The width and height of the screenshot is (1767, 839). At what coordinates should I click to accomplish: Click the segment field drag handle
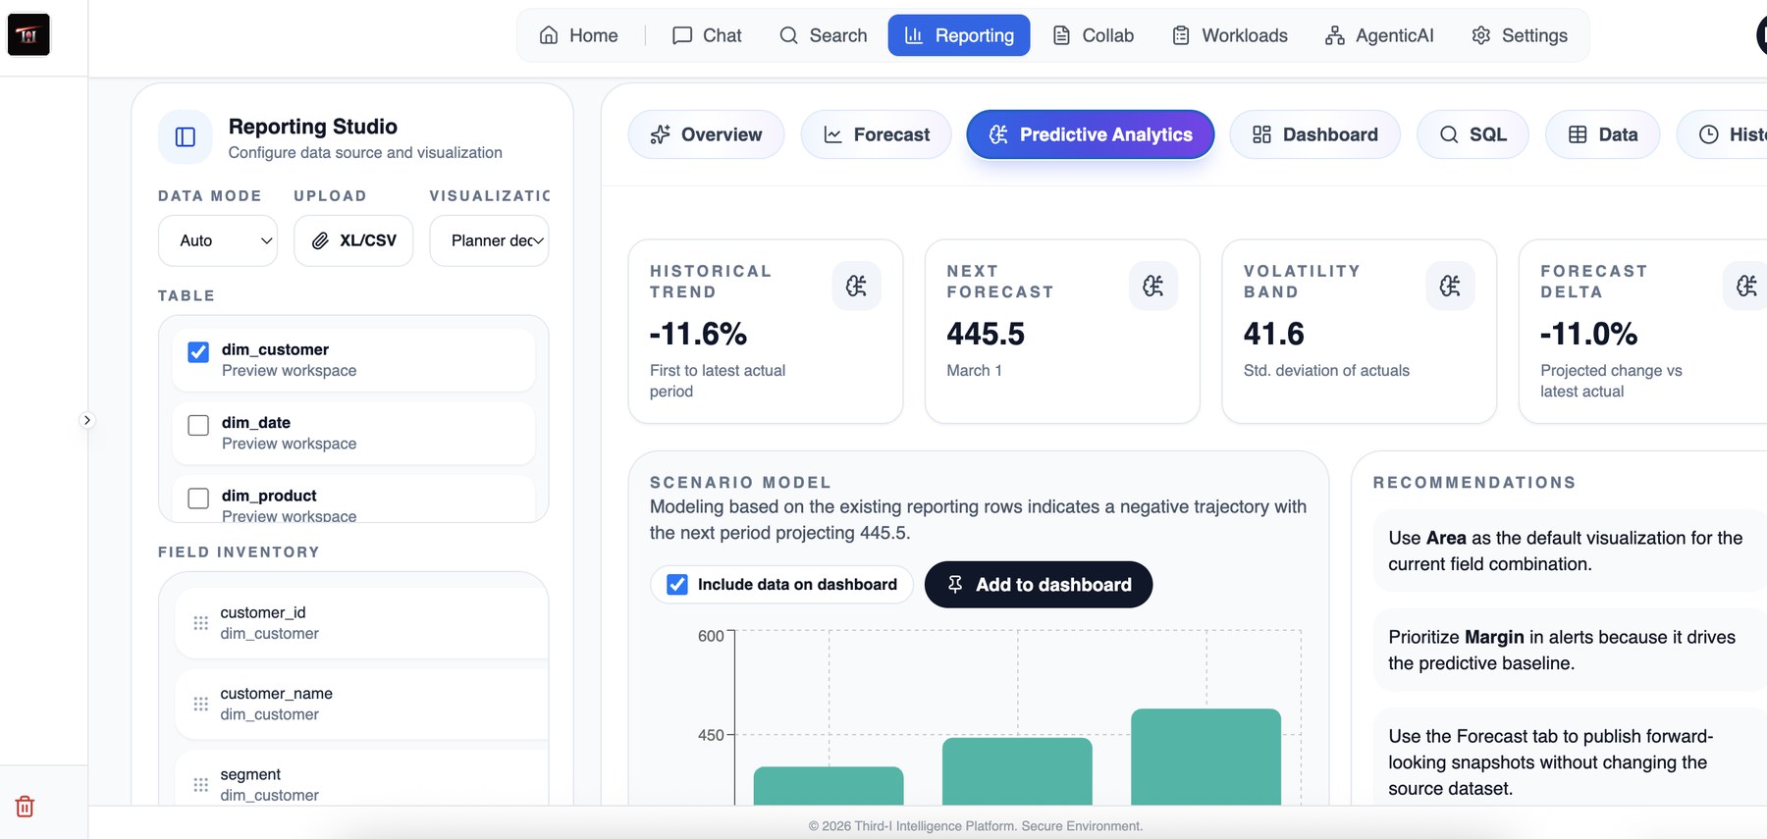(201, 785)
